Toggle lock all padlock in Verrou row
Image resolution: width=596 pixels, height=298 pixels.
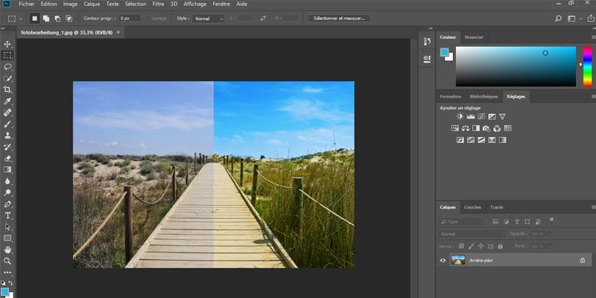[x=500, y=247]
